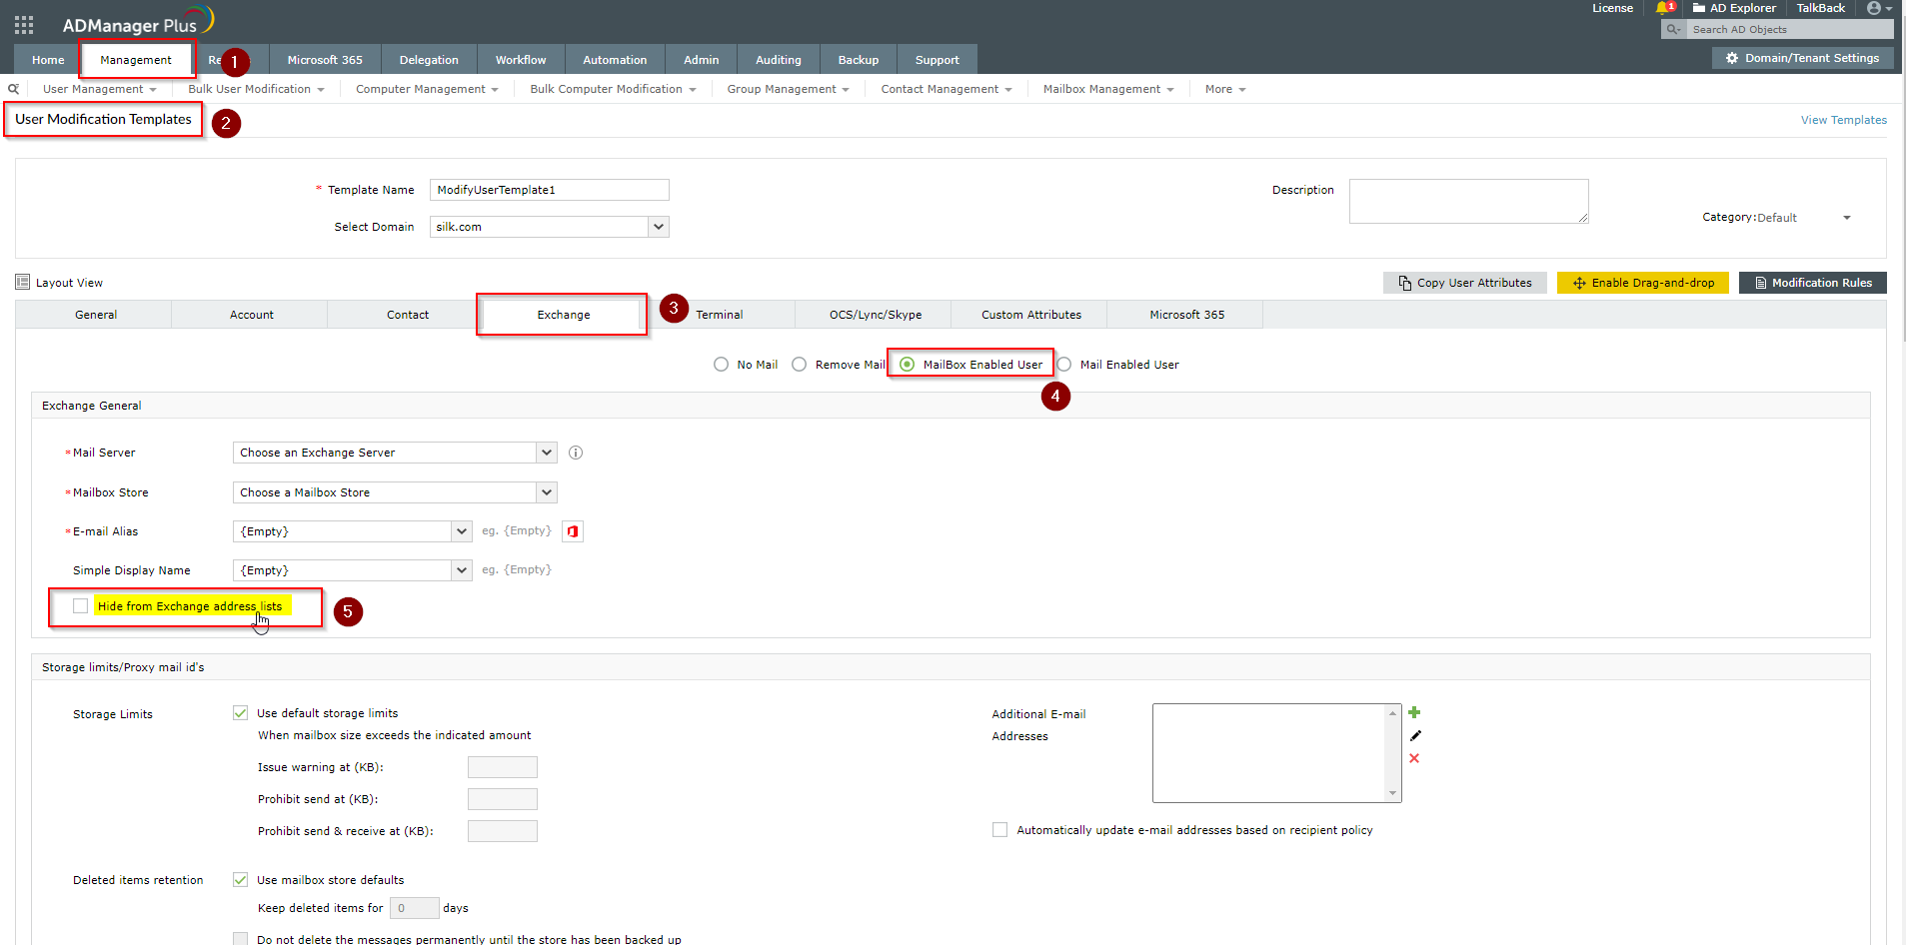Add an additional e-mail address with green plus
This screenshot has height=945, width=1906.
pyautogui.click(x=1414, y=712)
